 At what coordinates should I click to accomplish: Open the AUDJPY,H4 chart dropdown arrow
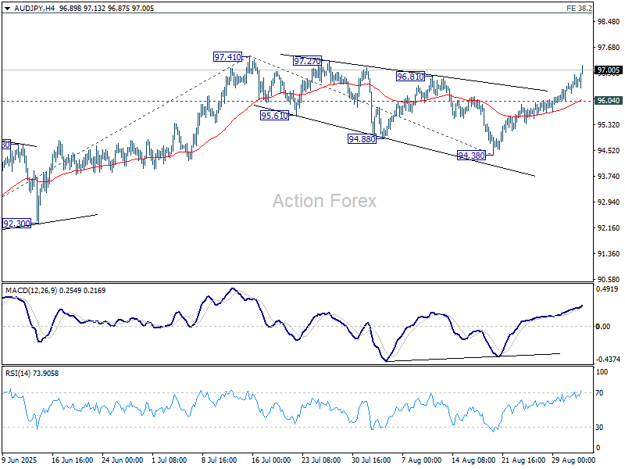pos(7,9)
